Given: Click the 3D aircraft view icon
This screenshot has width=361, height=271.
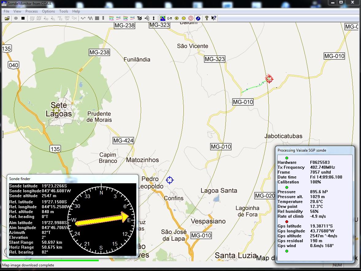Looking at the screenshot, I should click(x=147, y=18).
